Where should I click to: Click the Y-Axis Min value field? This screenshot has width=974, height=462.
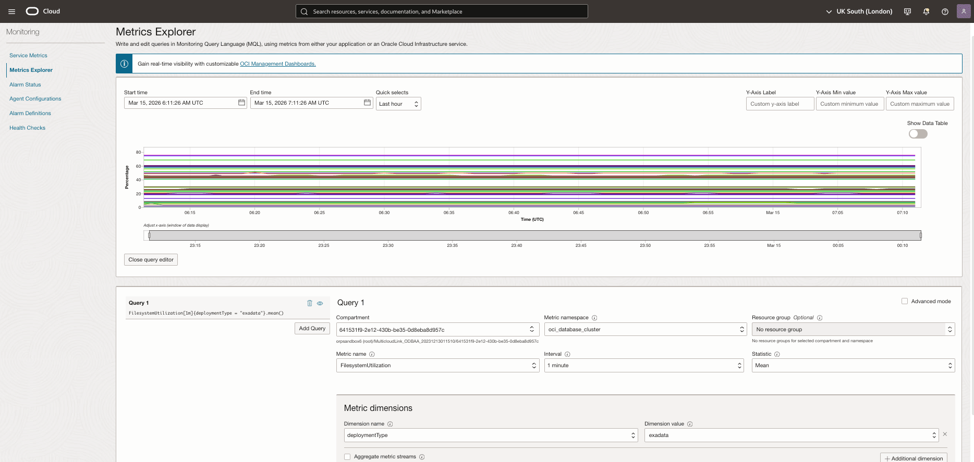tap(850, 104)
